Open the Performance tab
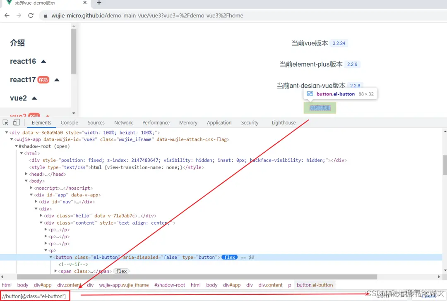This screenshot has width=447, height=301. pyautogui.click(x=156, y=123)
